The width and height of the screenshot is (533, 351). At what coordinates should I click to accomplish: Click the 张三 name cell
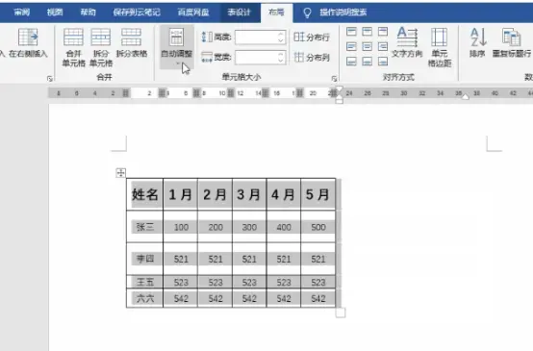click(x=145, y=227)
